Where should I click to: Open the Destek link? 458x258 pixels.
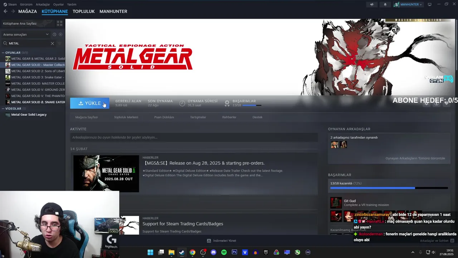click(257, 117)
